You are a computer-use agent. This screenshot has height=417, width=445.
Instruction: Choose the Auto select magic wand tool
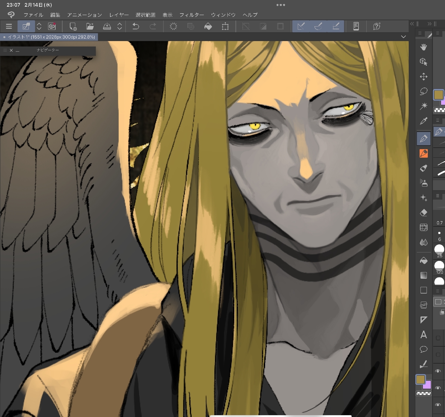click(x=424, y=106)
